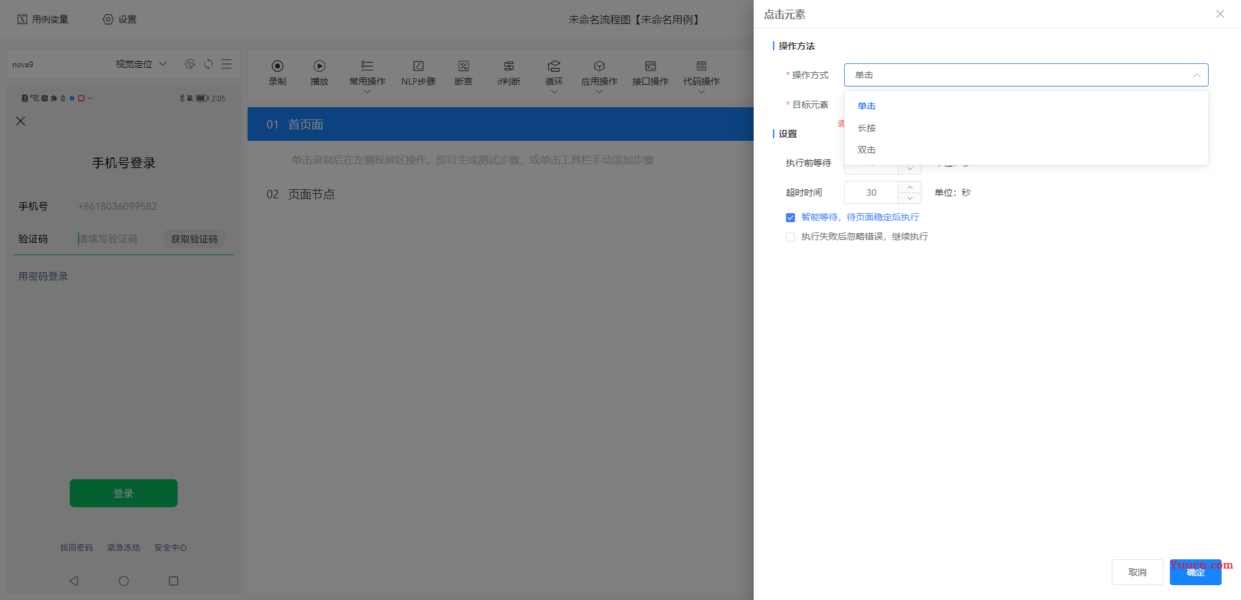Click the 用例变量 button
1241x600 pixels.
pos(43,19)
